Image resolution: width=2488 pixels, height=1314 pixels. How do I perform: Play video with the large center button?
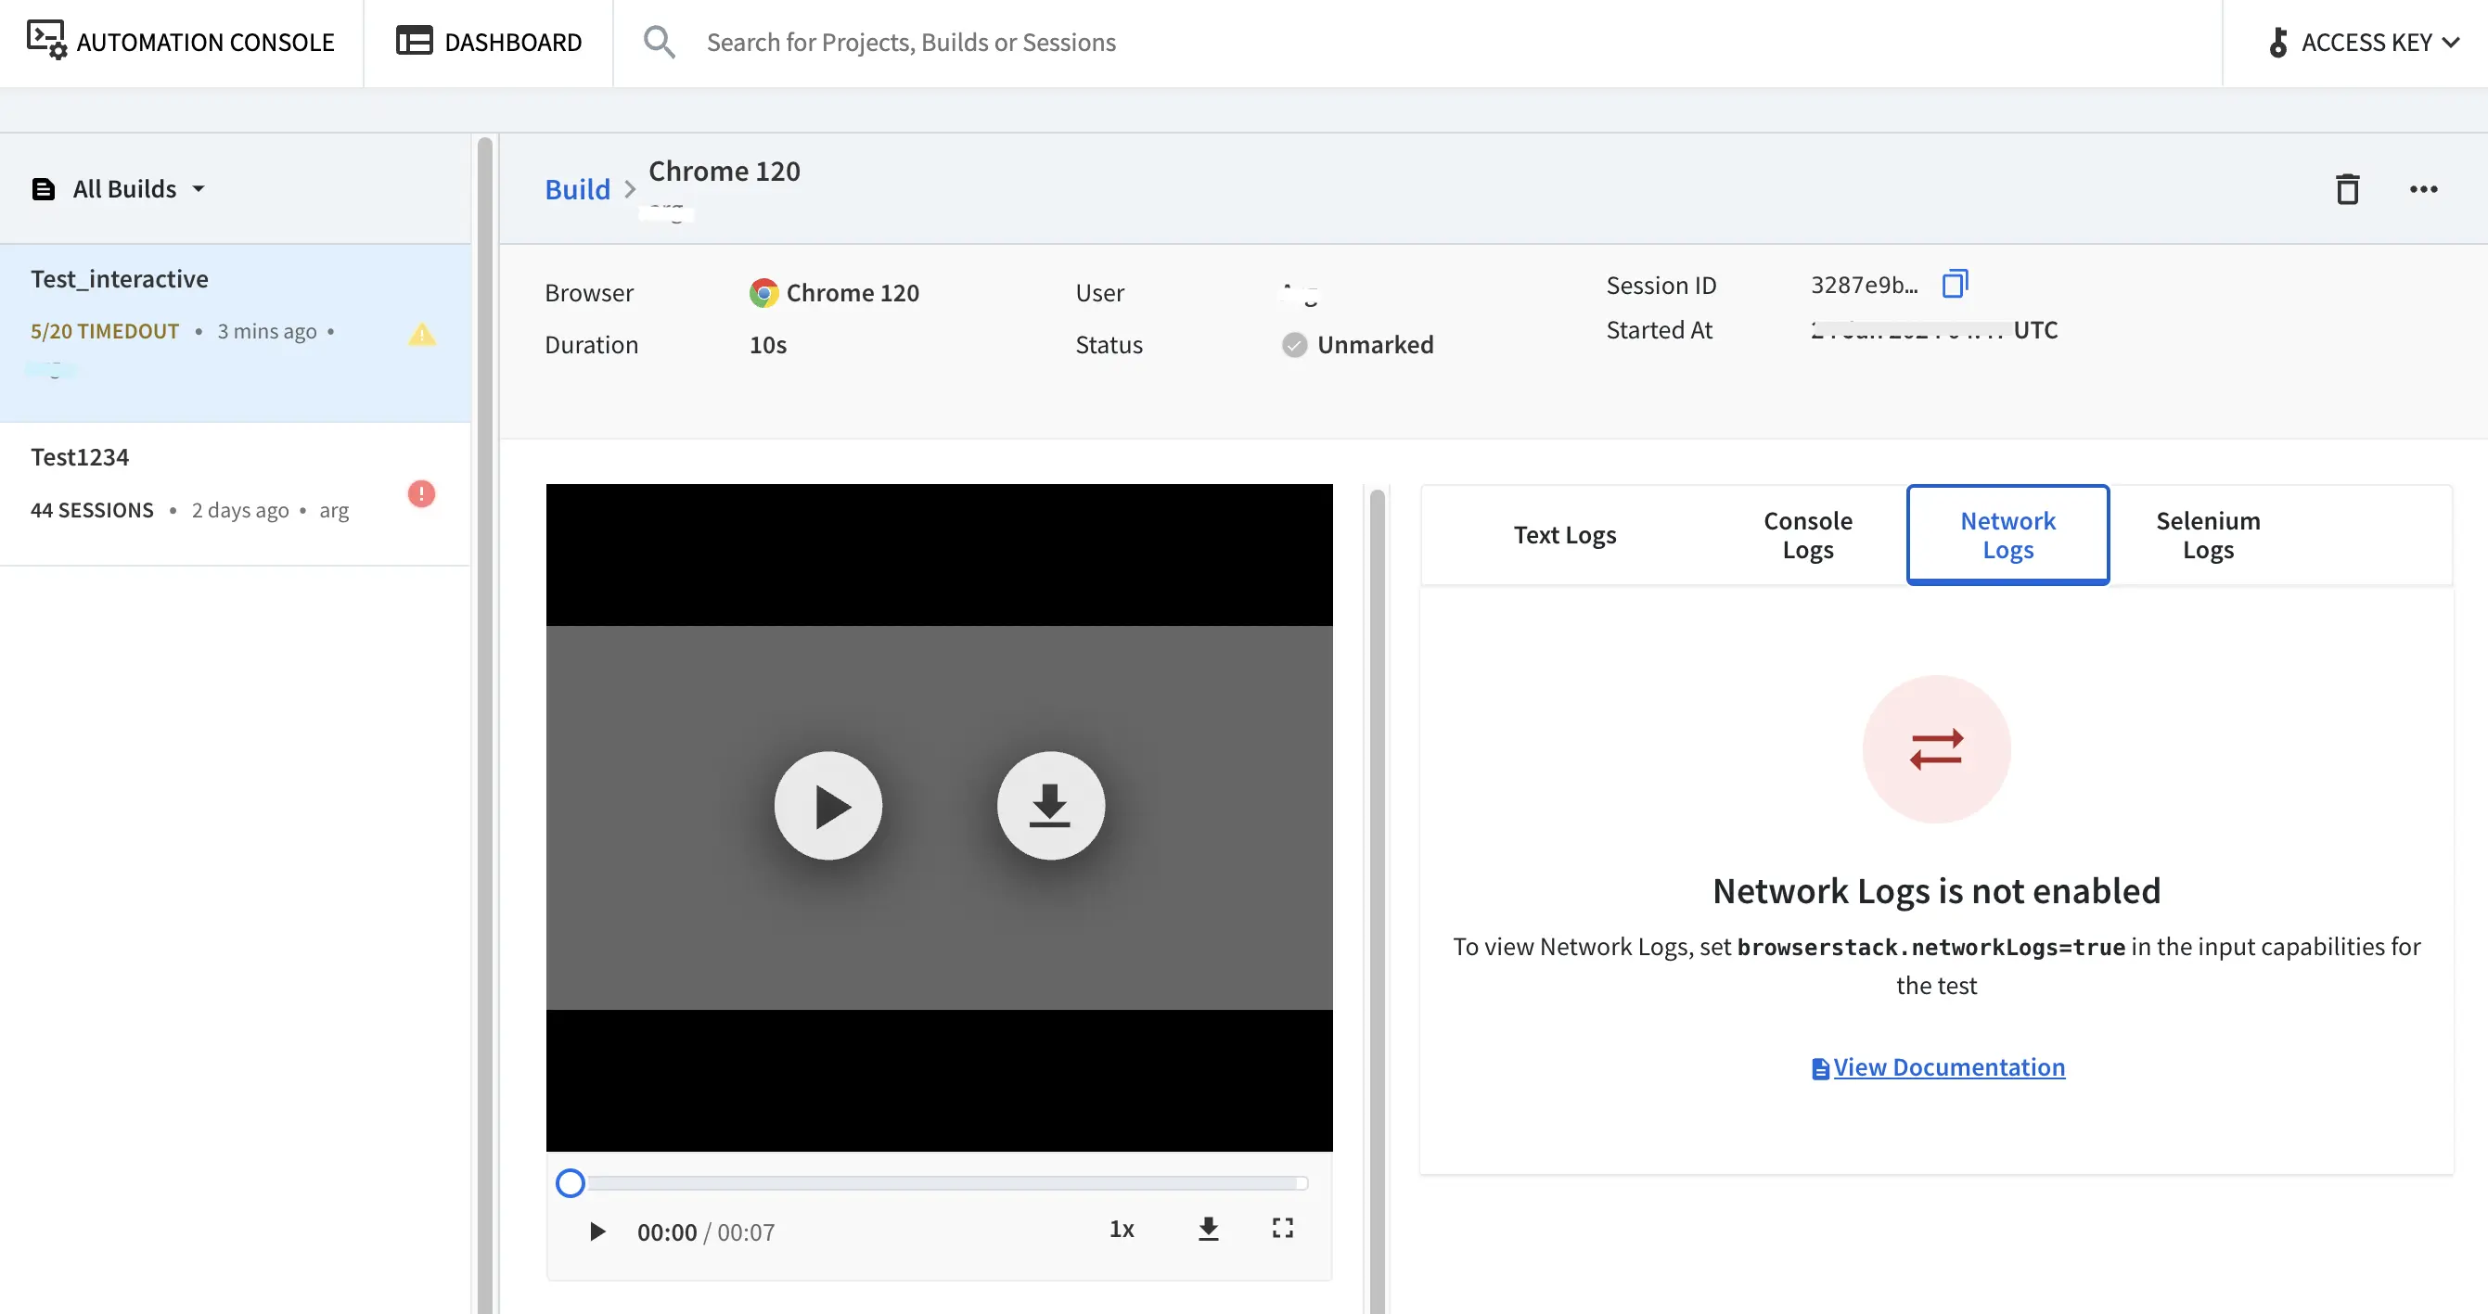[x=827, y=805]
